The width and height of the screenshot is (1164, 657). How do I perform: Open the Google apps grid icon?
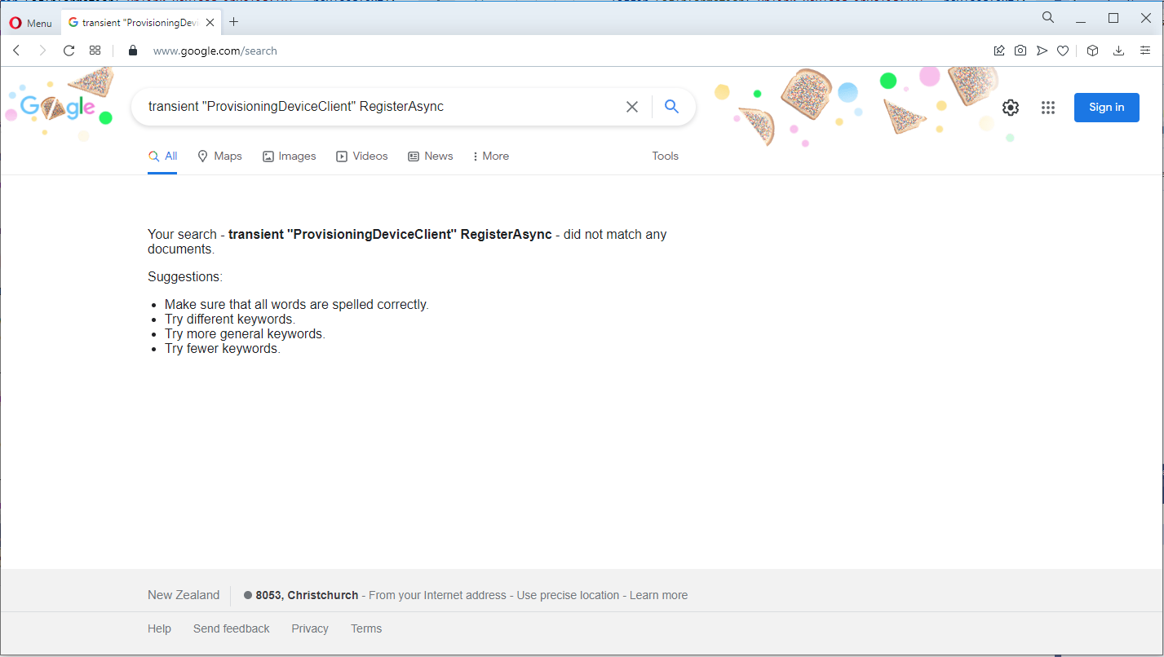click(1048, 108)
